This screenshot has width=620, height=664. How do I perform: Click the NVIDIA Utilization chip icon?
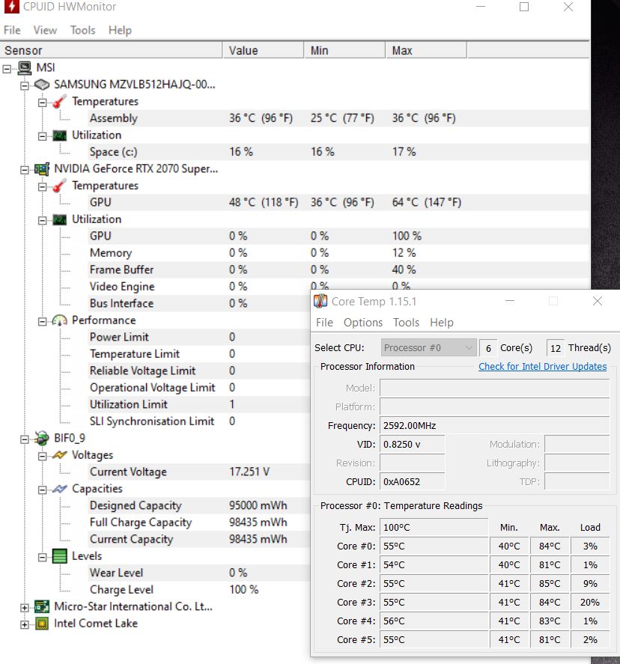[60, 219]
